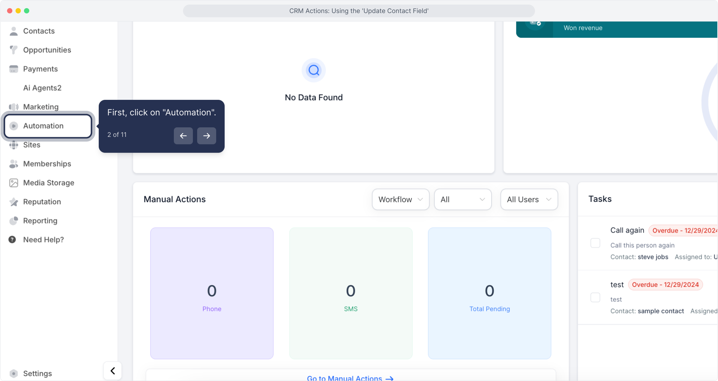Viewport: 718px width, 381px height.
Task: Expand the Workflow dropdown
Action: point(400,199)
